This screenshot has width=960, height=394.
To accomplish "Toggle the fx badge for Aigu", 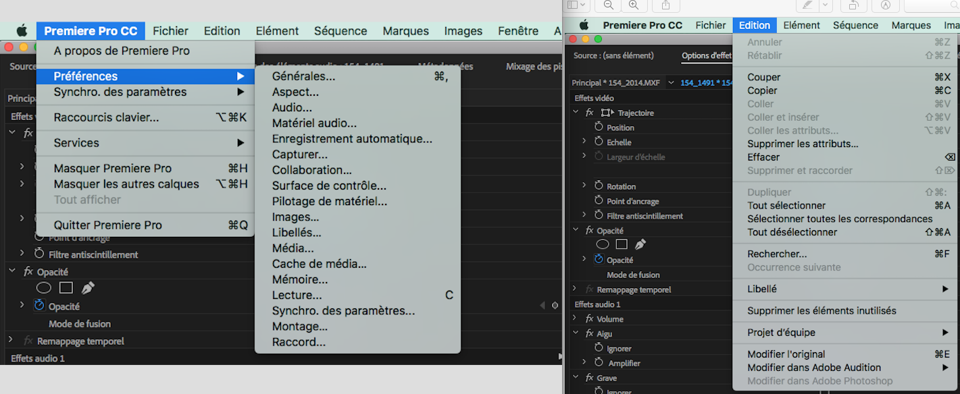I will point(590,334).
